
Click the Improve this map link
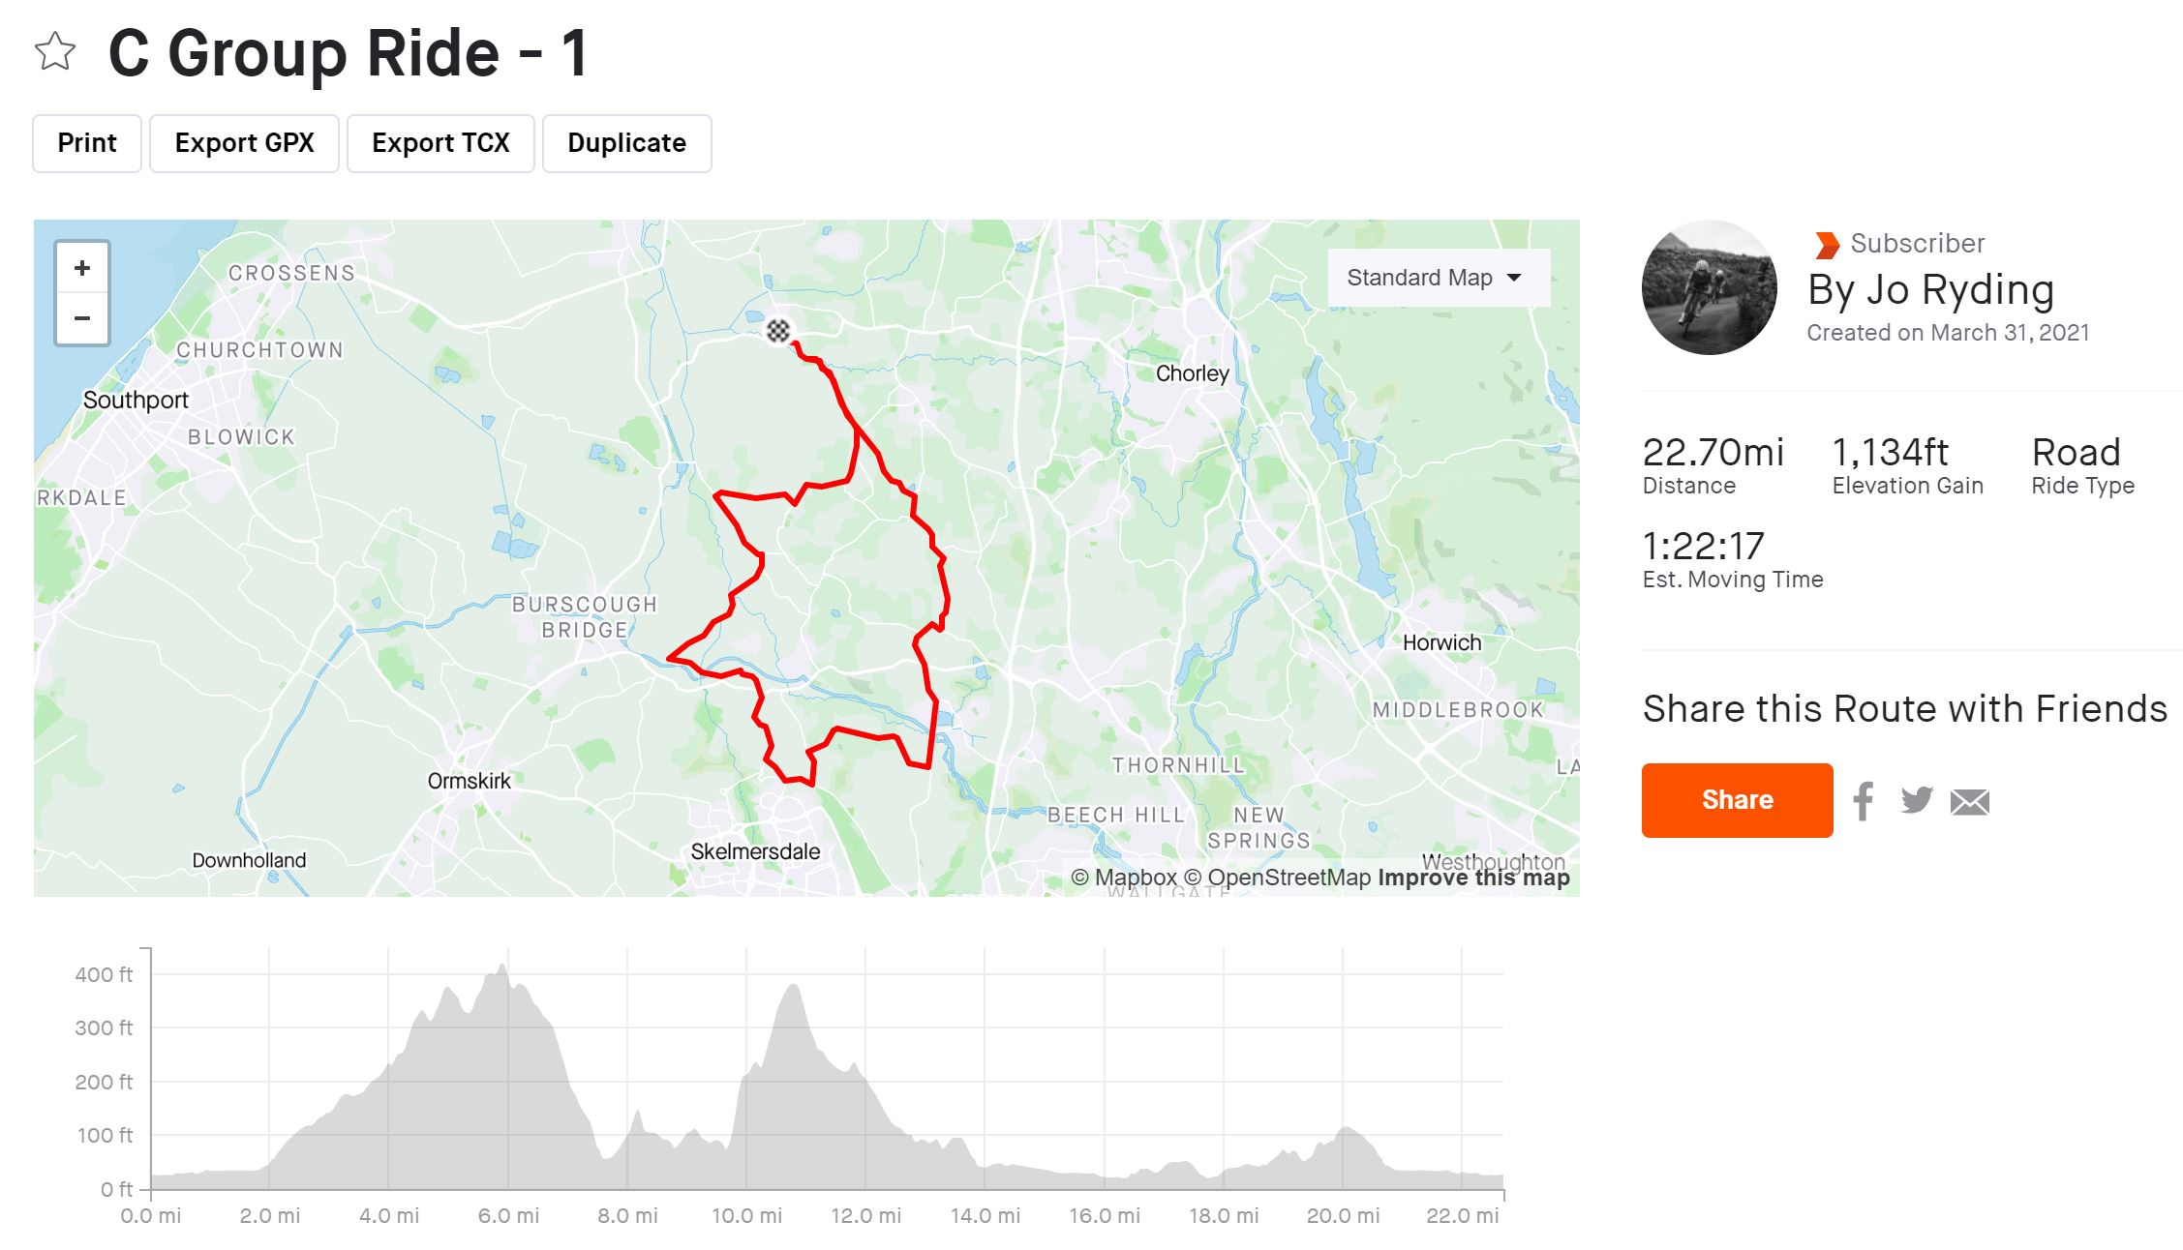coord(1472,878)
